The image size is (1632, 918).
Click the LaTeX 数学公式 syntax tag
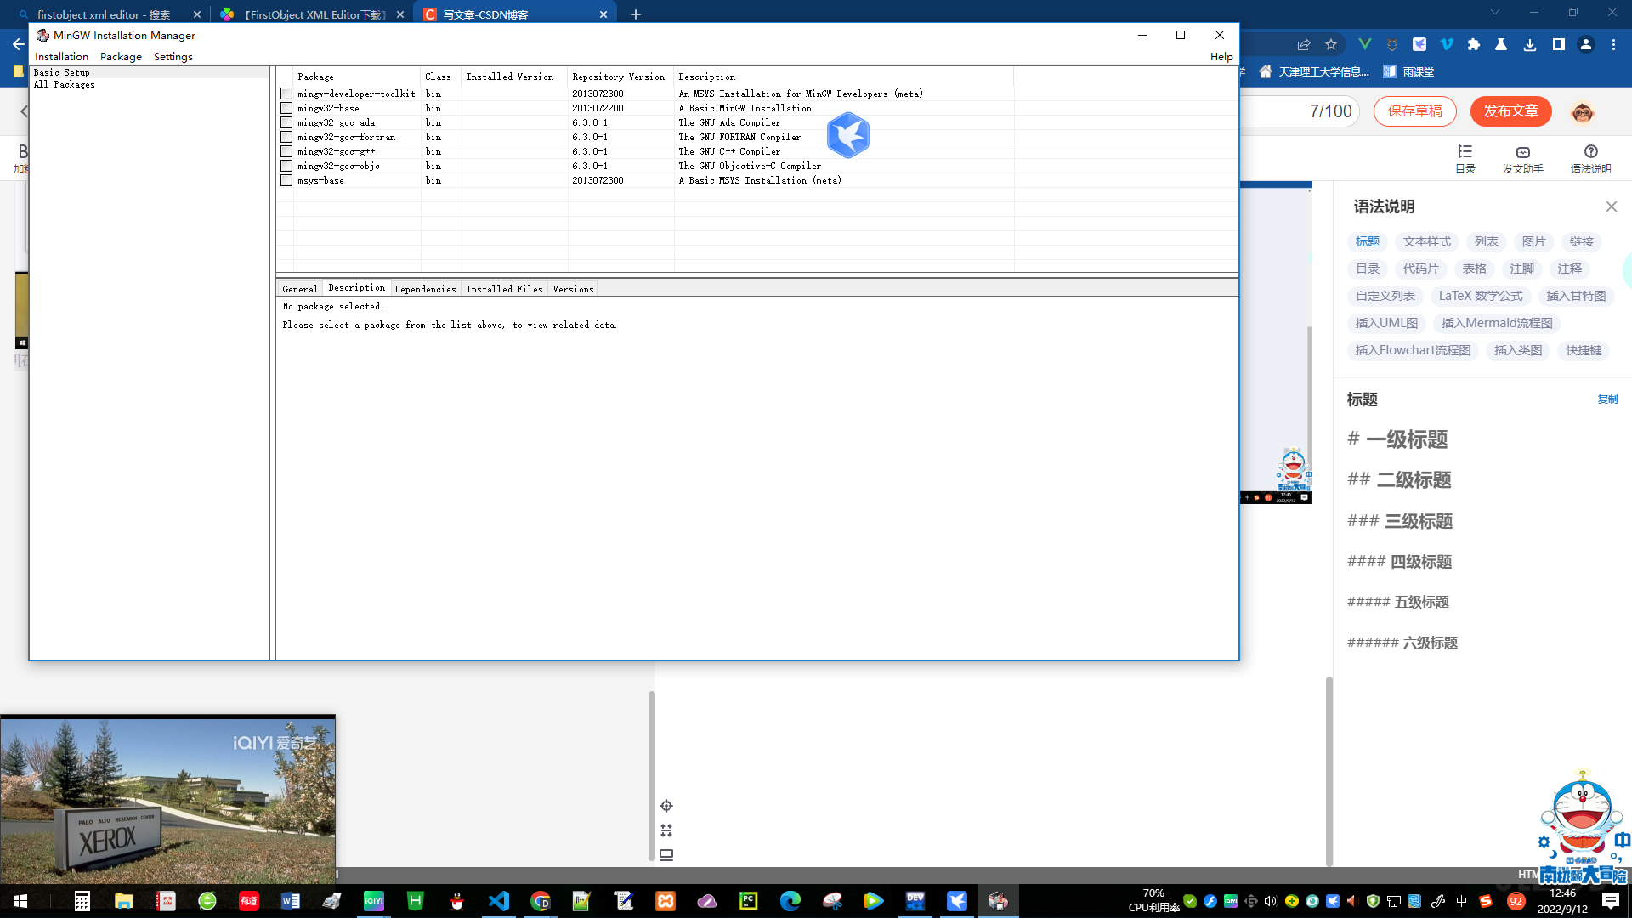pyautogui.click(x=1481, y=297)
